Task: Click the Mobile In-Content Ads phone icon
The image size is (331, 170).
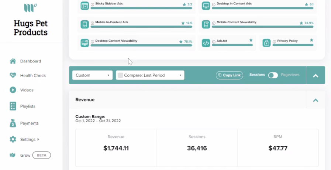Action: [85, 24]
